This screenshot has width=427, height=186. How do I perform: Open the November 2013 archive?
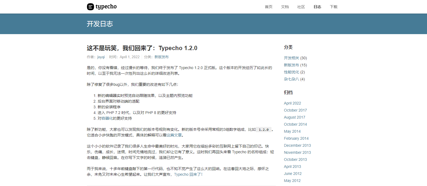pos(297,152)
